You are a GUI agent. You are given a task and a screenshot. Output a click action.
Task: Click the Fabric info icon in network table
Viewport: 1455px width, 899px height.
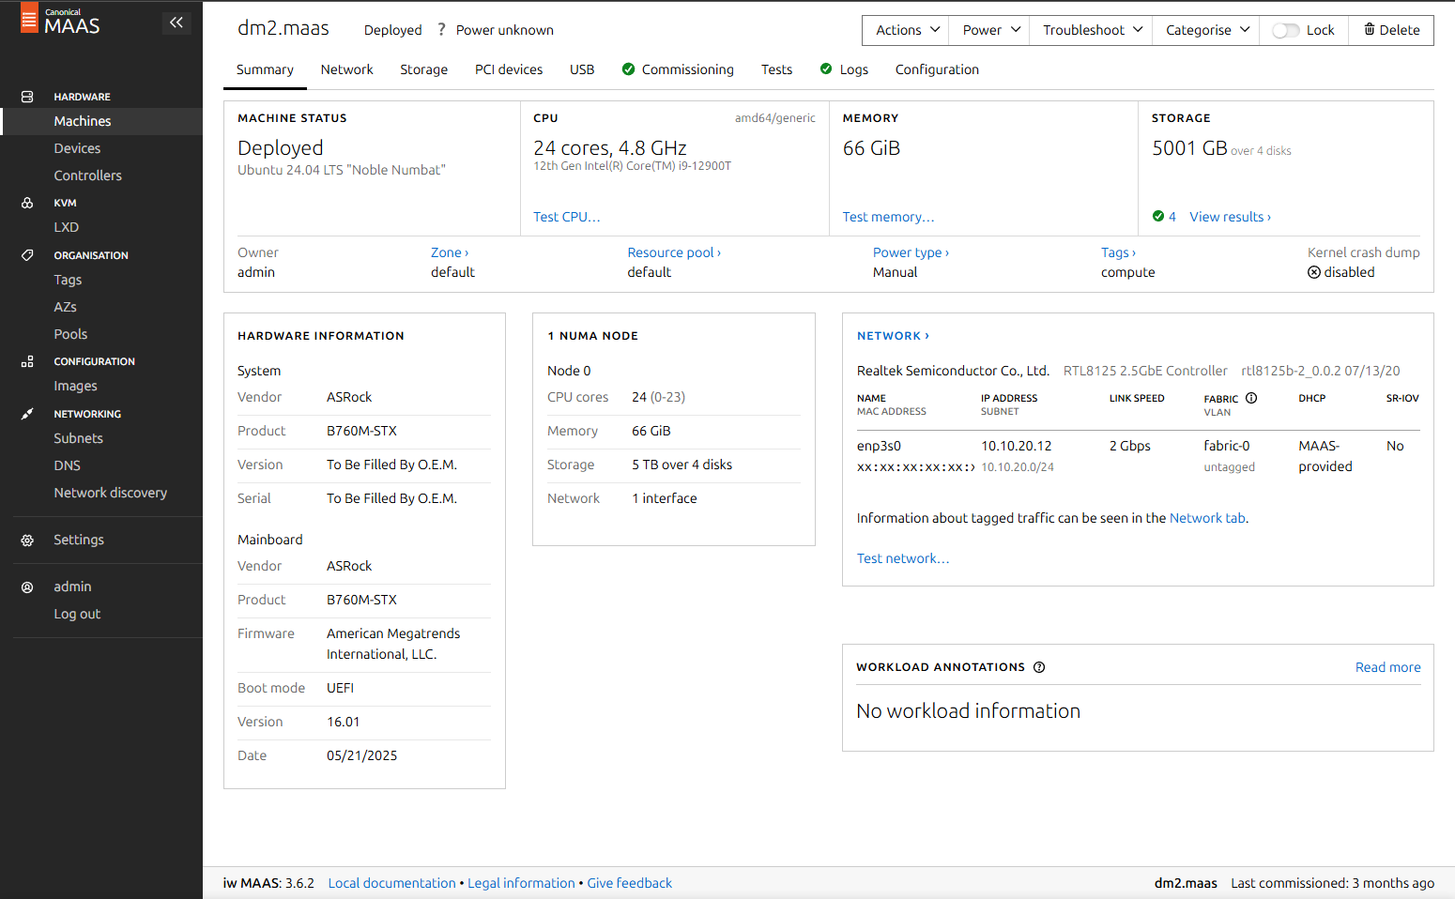(x=1251, y=398)
